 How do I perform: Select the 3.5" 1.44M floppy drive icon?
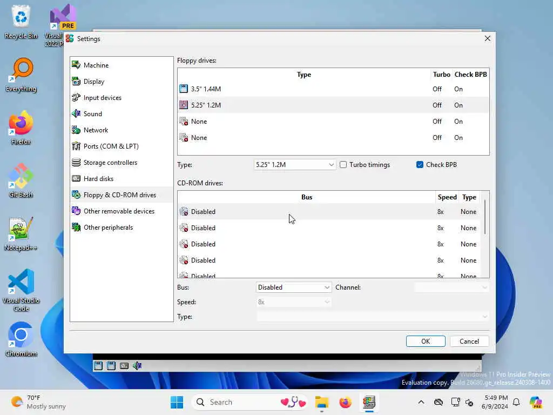(184, 89)
